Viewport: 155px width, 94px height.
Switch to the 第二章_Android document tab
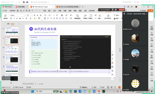(68, 7)
